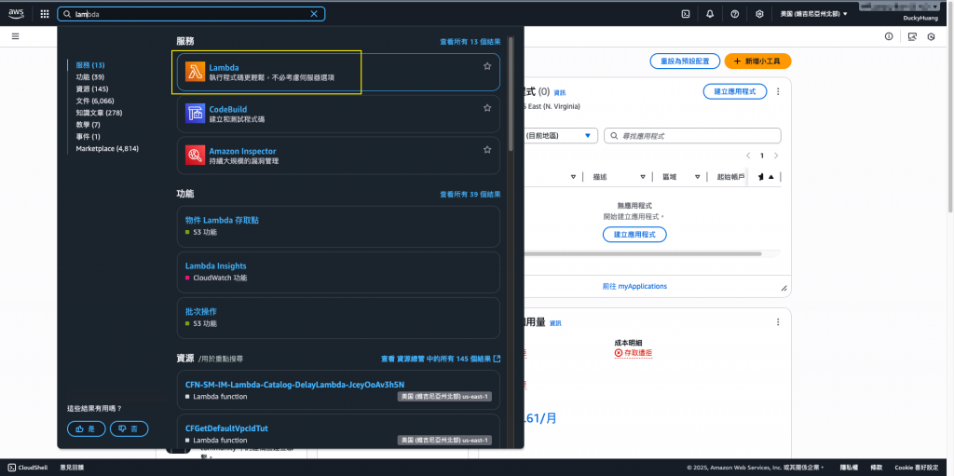Favorite the Lambda service with its star
The width and height of the screenshot is (954, 476).
point(487,66)
